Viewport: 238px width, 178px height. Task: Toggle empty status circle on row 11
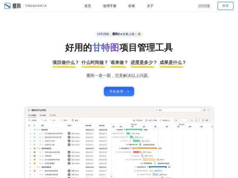[x=35, y=167]
